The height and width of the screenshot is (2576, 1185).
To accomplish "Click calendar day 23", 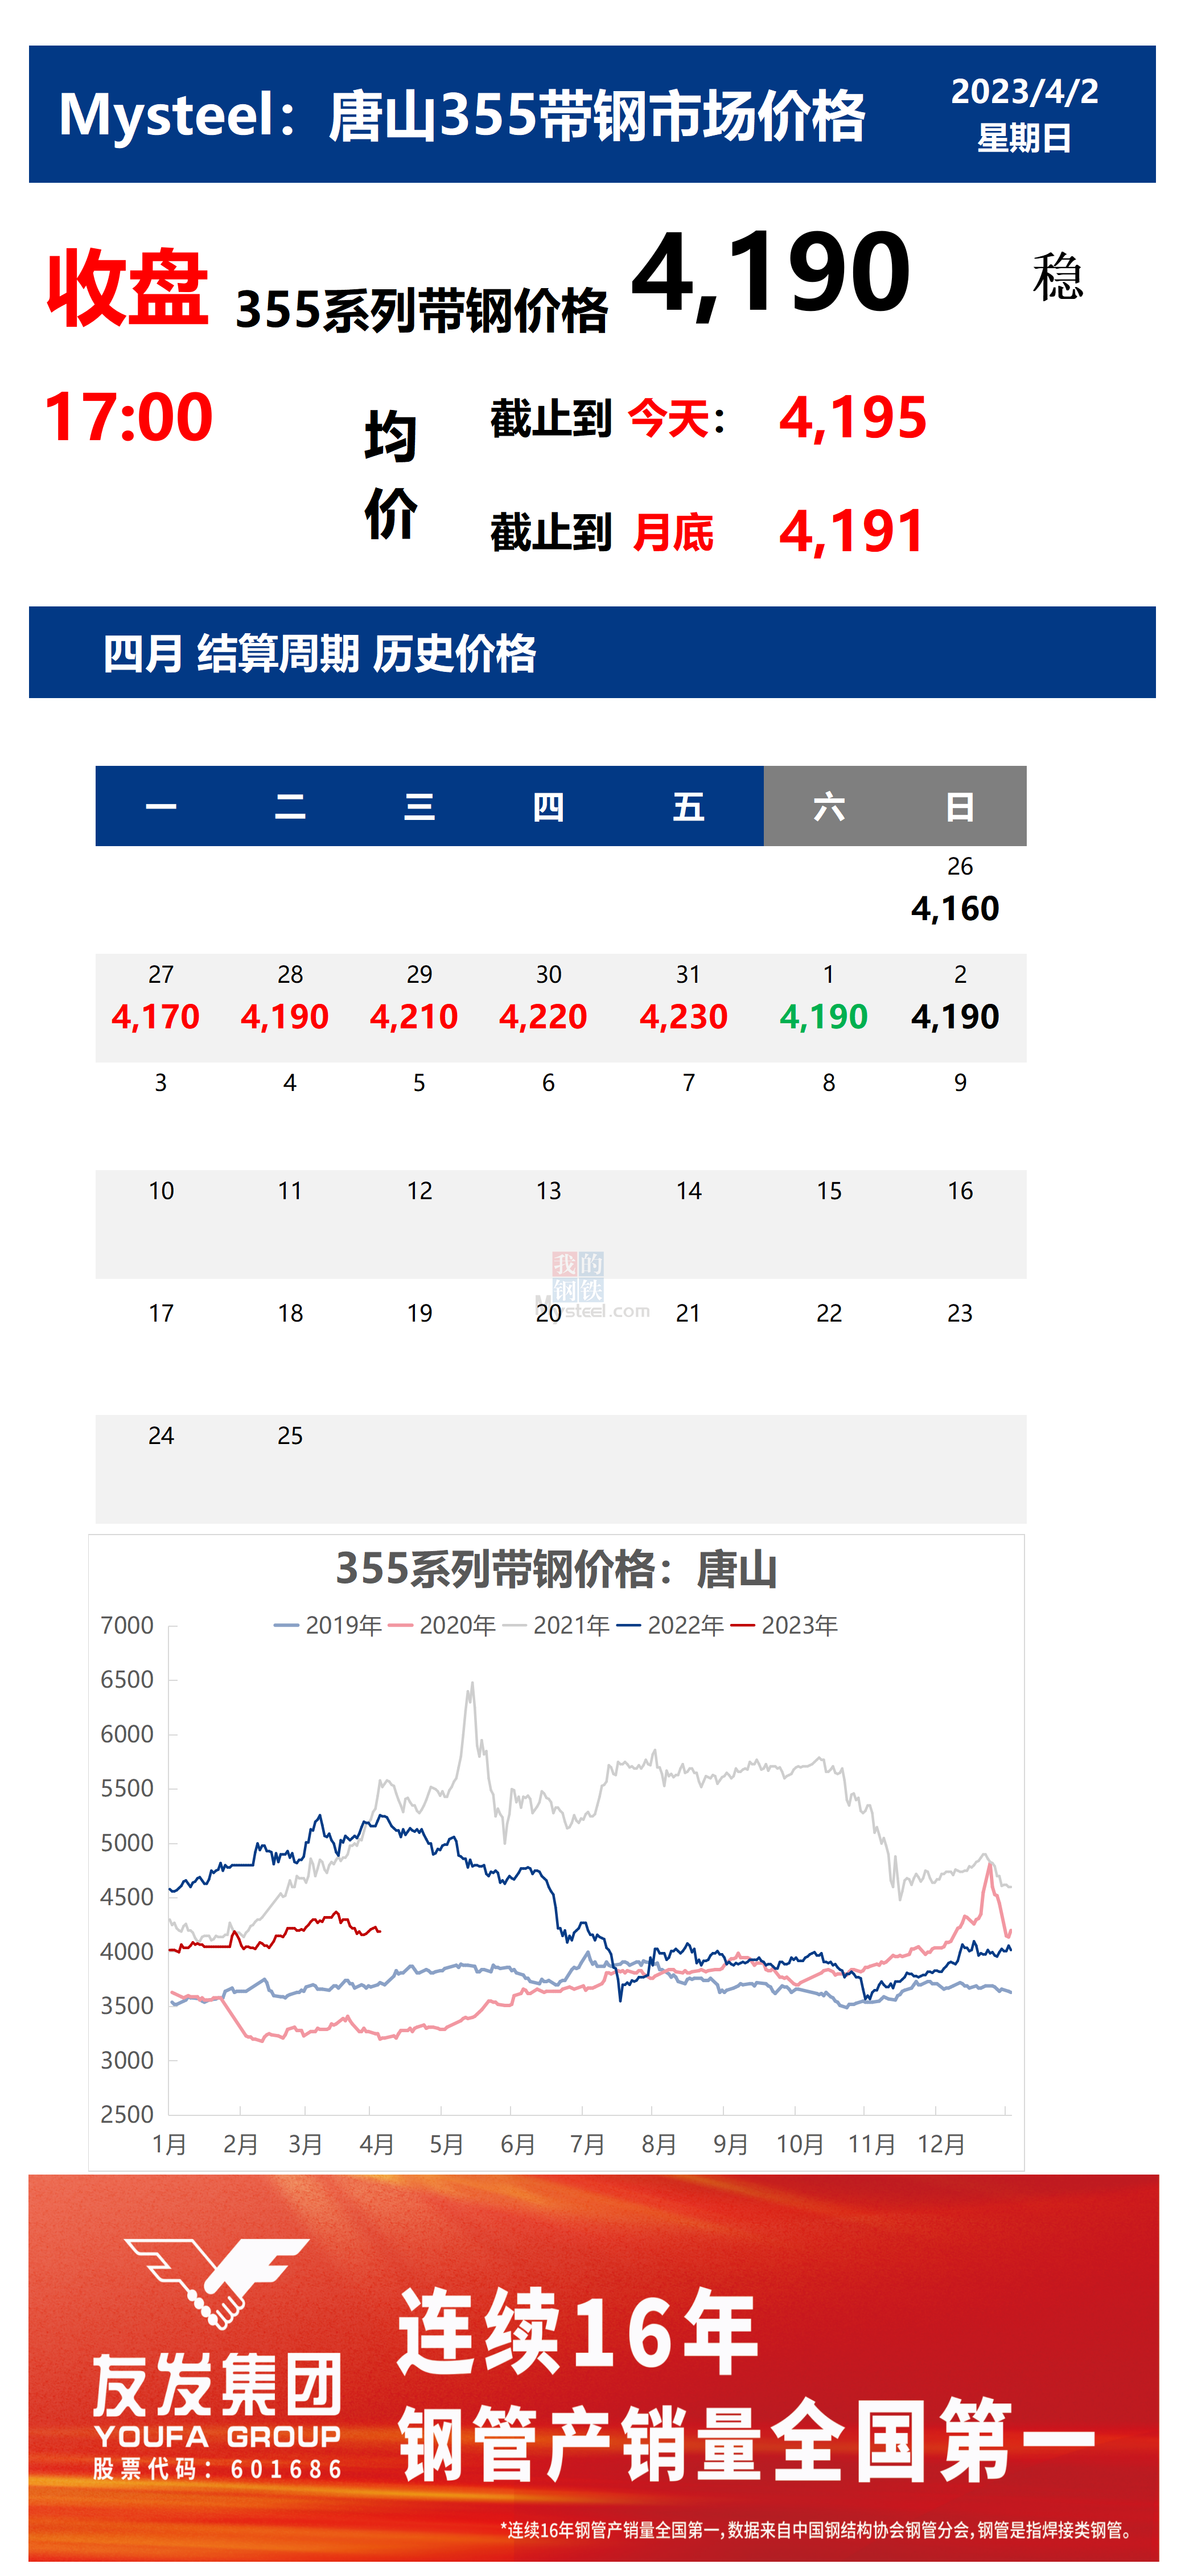I will coord(960,1313).
